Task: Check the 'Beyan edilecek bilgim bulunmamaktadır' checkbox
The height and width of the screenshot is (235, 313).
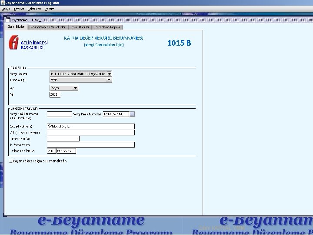Action: click(x=10, y=161)
